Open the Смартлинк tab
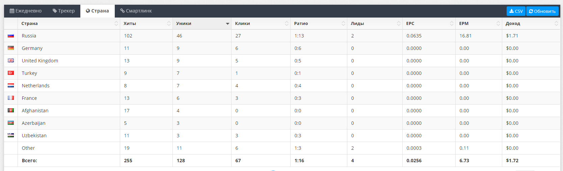The image size is (563, 171). [x=136, y=11]
